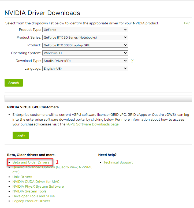This screenshot has width=194, height=208.
Task: Click Quadro Advanced Options link
Action: (x=52, y=167)
